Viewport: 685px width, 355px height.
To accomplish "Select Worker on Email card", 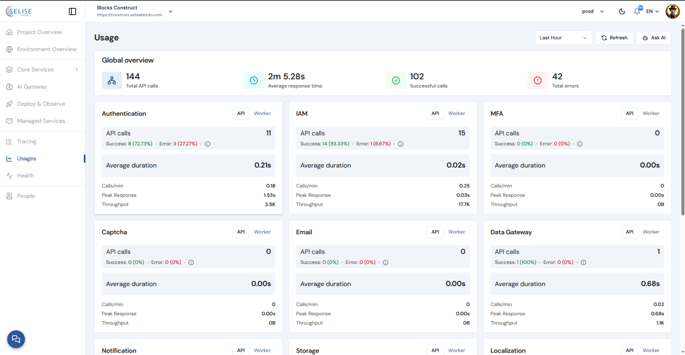I will tap(456, 232).
